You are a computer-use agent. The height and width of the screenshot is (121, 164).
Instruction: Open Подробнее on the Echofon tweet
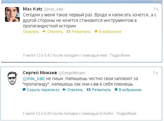click(x=126, y=114)
